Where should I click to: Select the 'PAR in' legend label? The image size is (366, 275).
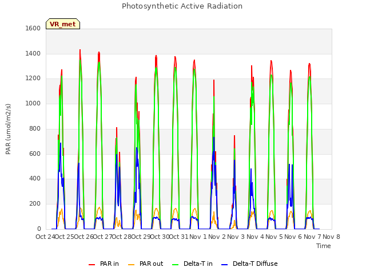pyautogui.click(x=109, y=264)
